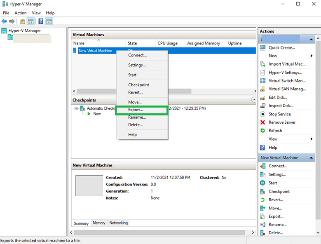Toggle Show/Hide Action Pane toolbar icon
Image resolution: width=321 pixels, height=244 pixels.
(49, 21)
